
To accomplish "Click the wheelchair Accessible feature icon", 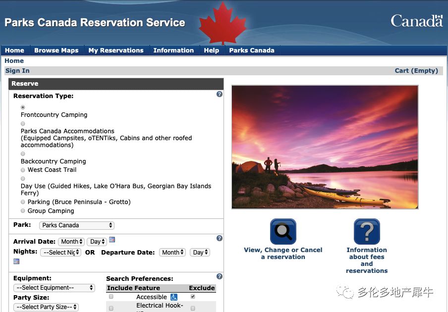I will 174,297.
